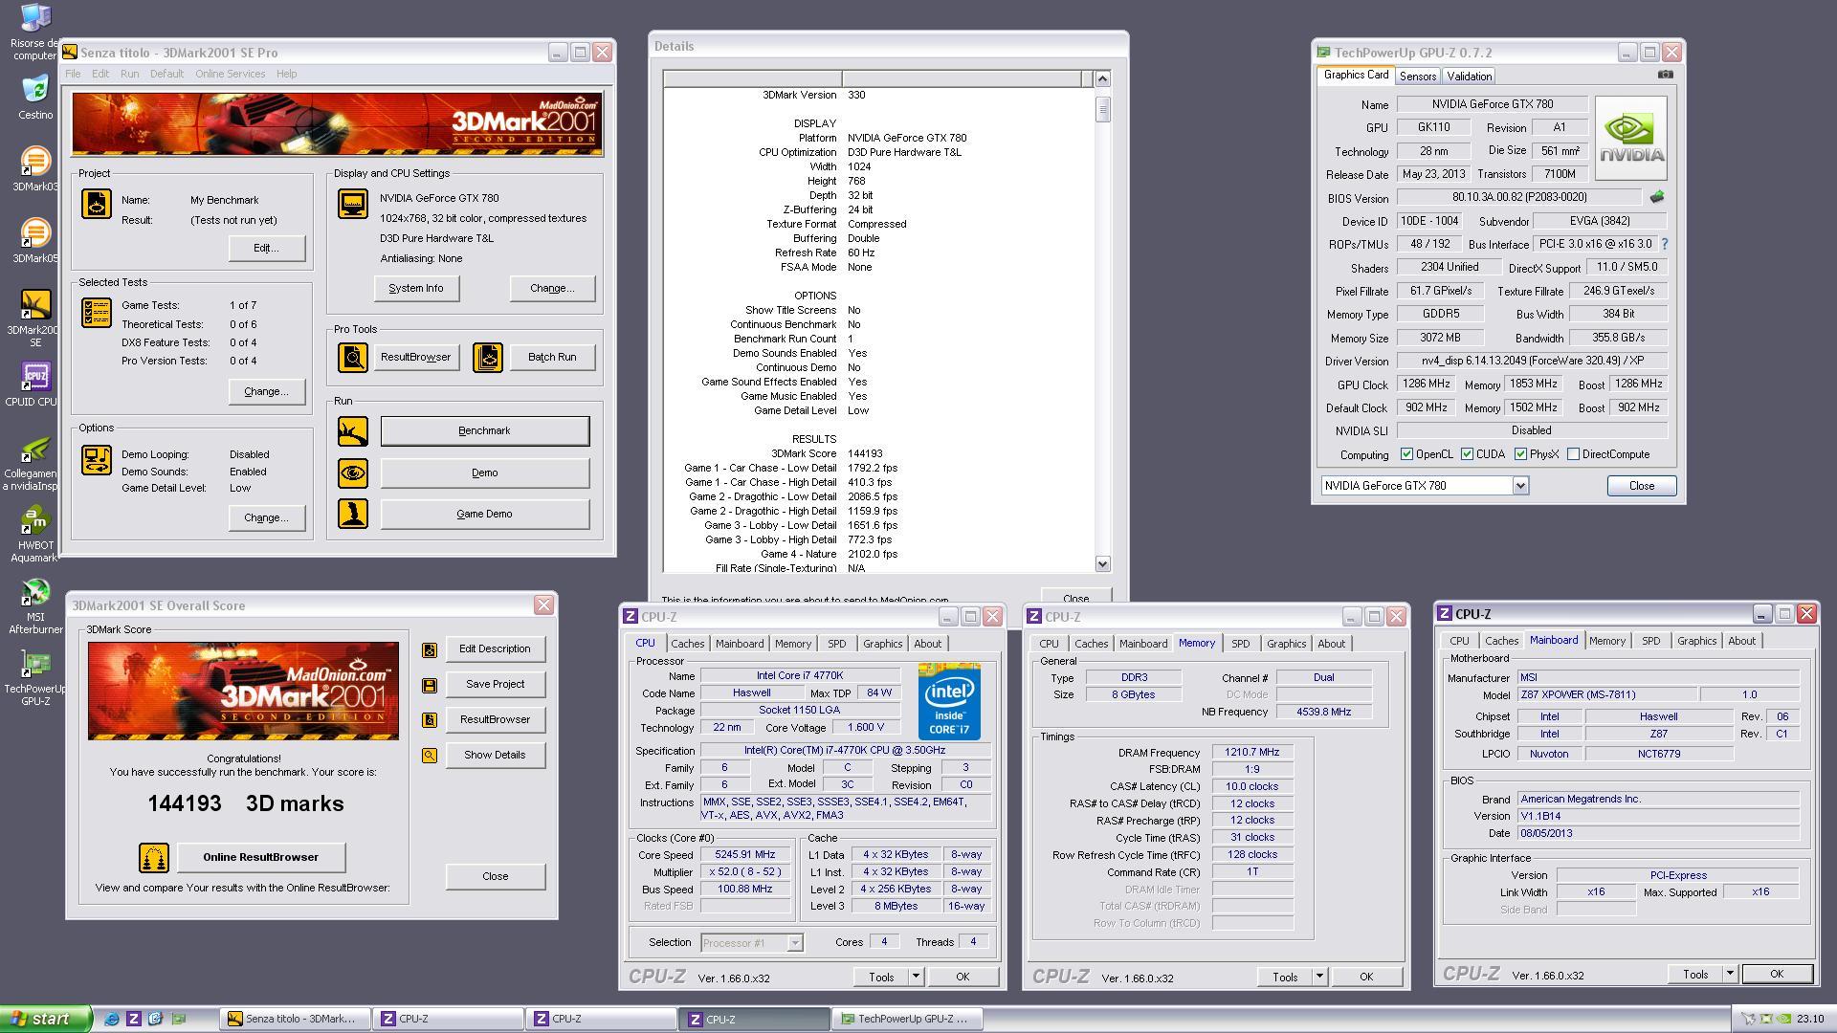The height and width of the screenshot is (1033, 1837).
Task: Click the Close button in GPU-Z
Action: coord(1642,486)
